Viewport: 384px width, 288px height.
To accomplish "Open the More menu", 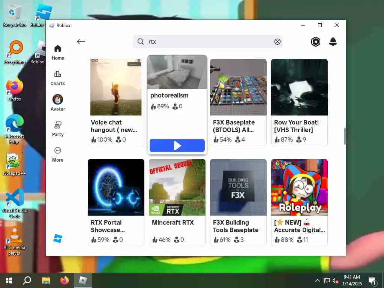I will point(58,154).
